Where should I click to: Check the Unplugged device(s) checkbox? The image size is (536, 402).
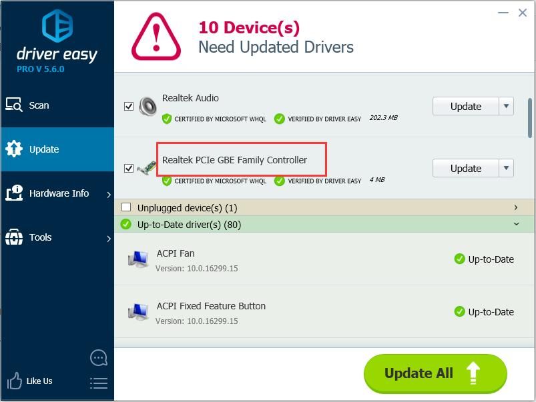[126, 207]
